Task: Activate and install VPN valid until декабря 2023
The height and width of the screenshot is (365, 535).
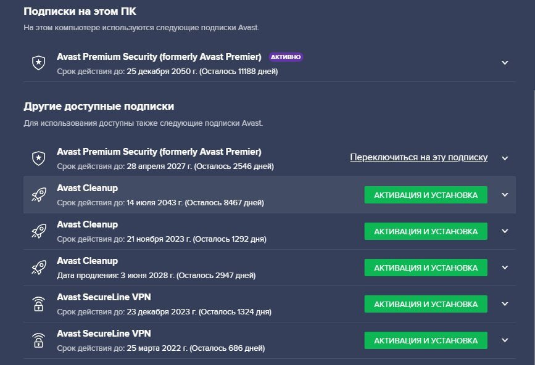Action: click(426, 304)
